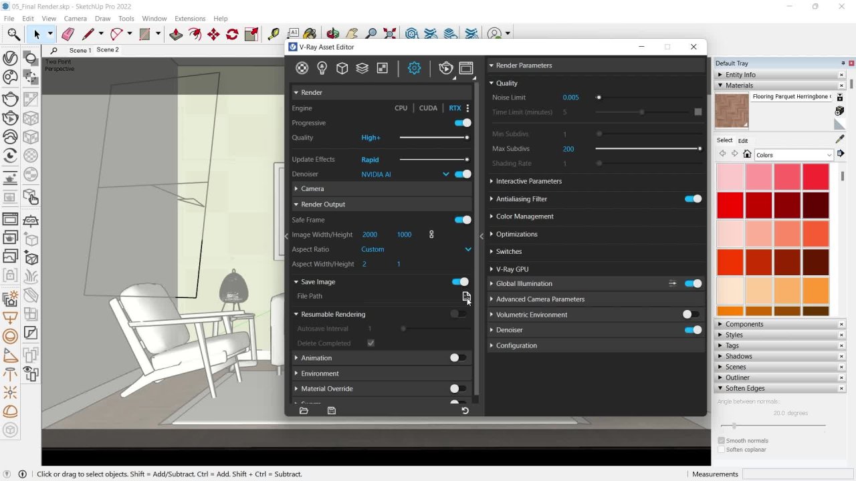Expand the Color Management section
Image resolution: width=856 pixels, height=481 pixels.
pos(524,216)
